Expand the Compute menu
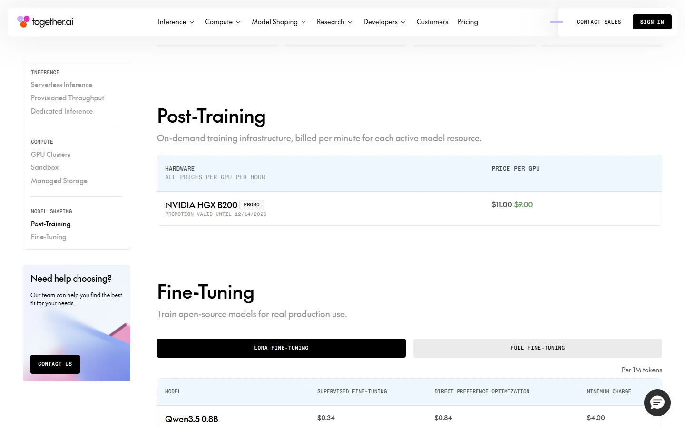 click(x=223, y=22)
